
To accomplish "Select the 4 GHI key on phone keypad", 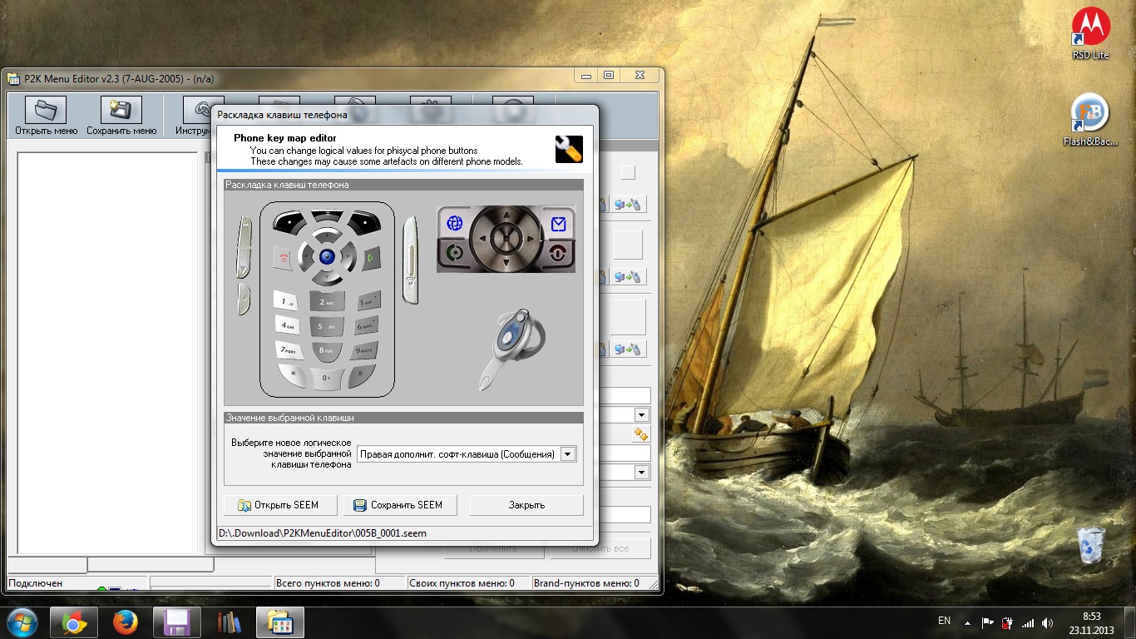I will click(x=289, y=326).
